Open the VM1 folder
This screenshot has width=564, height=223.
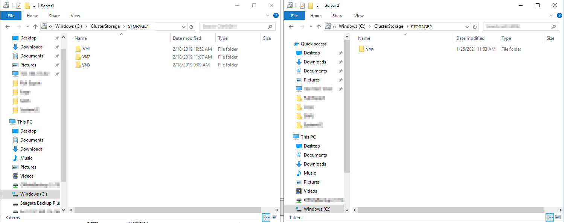86,48
